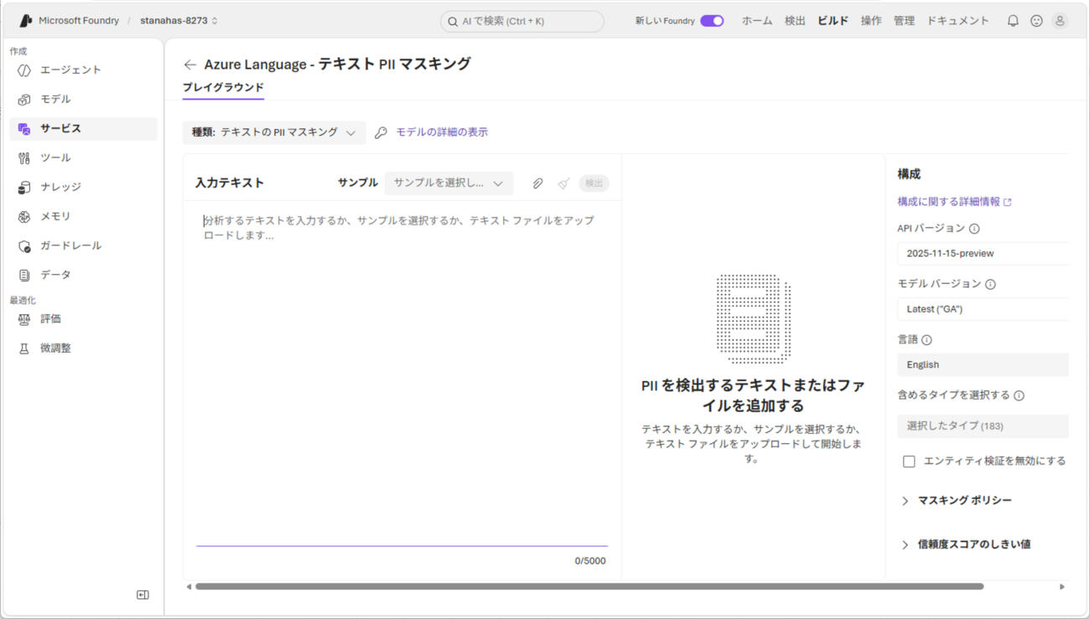Screen dimensions: 1090x619
Task: Open the notifications bell icon
Action: pyautogui.click(x=1013, y=21)
